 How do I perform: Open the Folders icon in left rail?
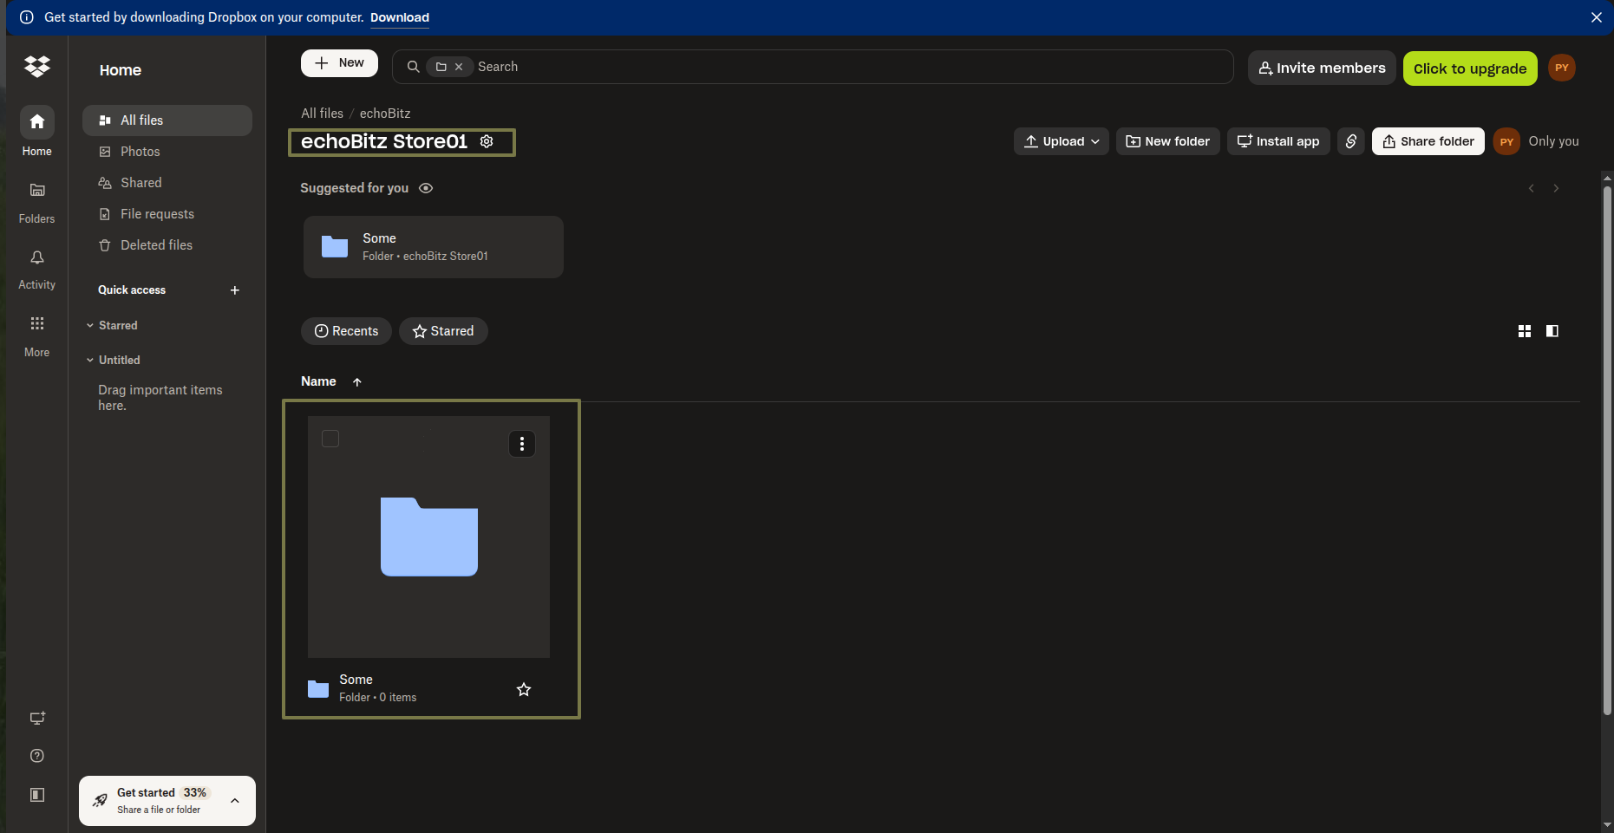tap(37, 190)
